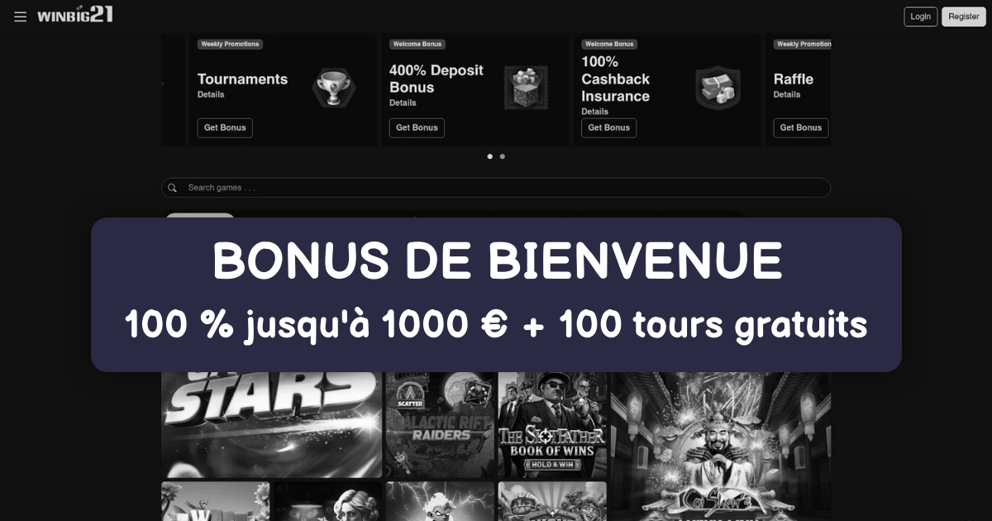Image resolution: width=992 pixels, height=521 pixels.
Task: Click the Tournaments trophy icon
Action: pos(331,87)
